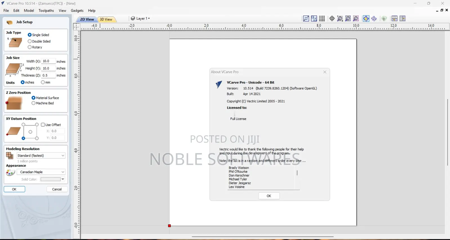
Task: Cancel the Job Setup panel
Action: (x=57, y=189)
